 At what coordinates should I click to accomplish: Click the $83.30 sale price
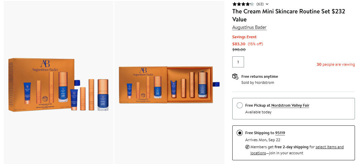239,44
